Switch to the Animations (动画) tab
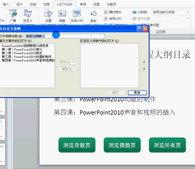The width and height of the screenshot is (195, 169). tap(47, 4)
